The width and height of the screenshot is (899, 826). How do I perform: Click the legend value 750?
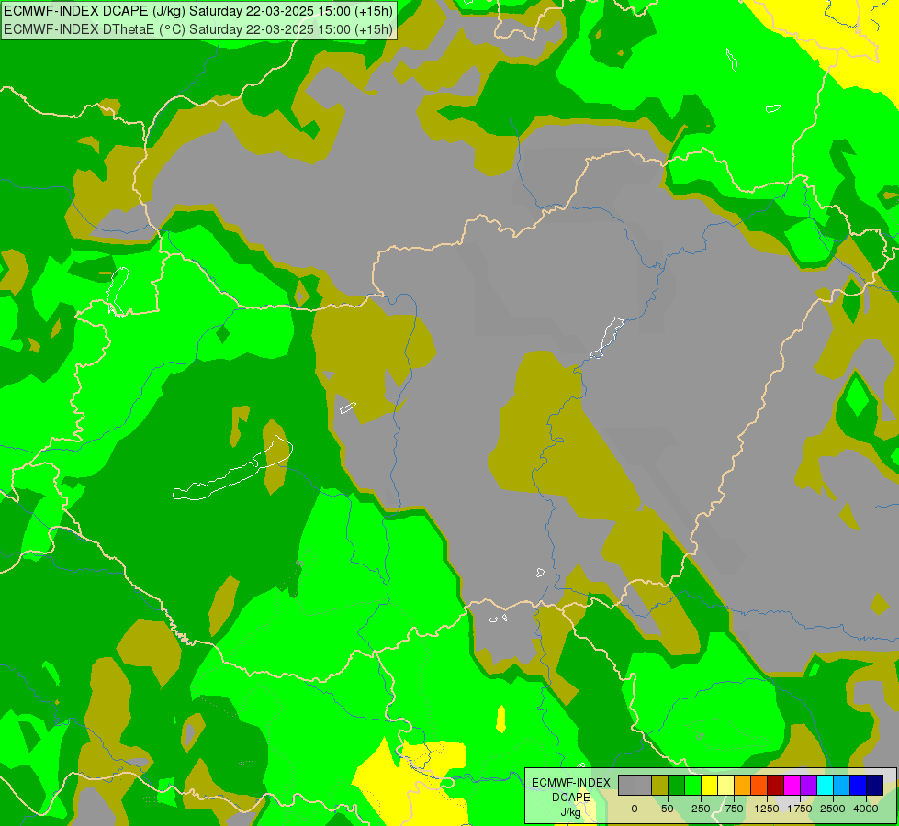point(734,809)
